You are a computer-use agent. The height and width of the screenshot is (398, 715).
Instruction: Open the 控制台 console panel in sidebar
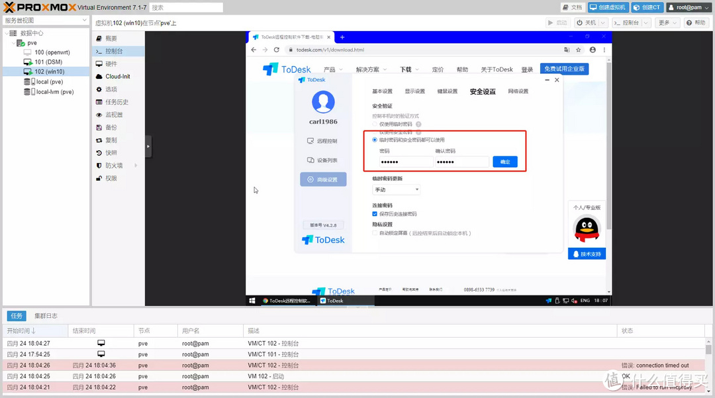click(x=119, y=51)
